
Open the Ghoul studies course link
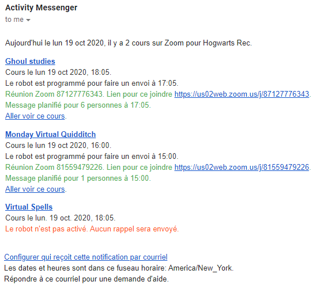[x=30, y=61]
